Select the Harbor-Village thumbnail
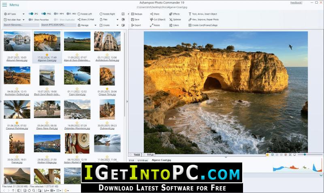The image size is (324, 193). click(47, 143)
